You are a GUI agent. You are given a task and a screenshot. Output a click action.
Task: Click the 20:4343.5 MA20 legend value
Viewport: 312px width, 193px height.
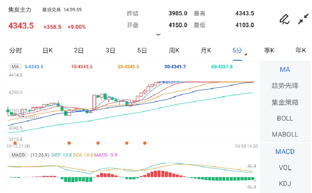pos(128,67)
